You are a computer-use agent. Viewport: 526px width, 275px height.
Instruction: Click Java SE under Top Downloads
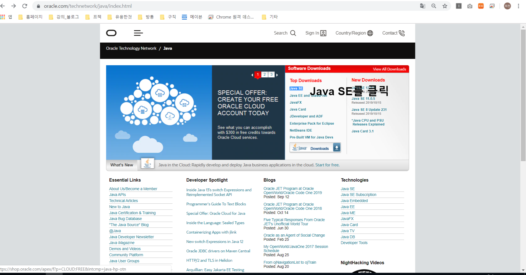(296, 88)
